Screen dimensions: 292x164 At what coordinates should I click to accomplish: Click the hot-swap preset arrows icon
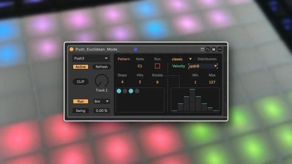[x=208, y=49]
